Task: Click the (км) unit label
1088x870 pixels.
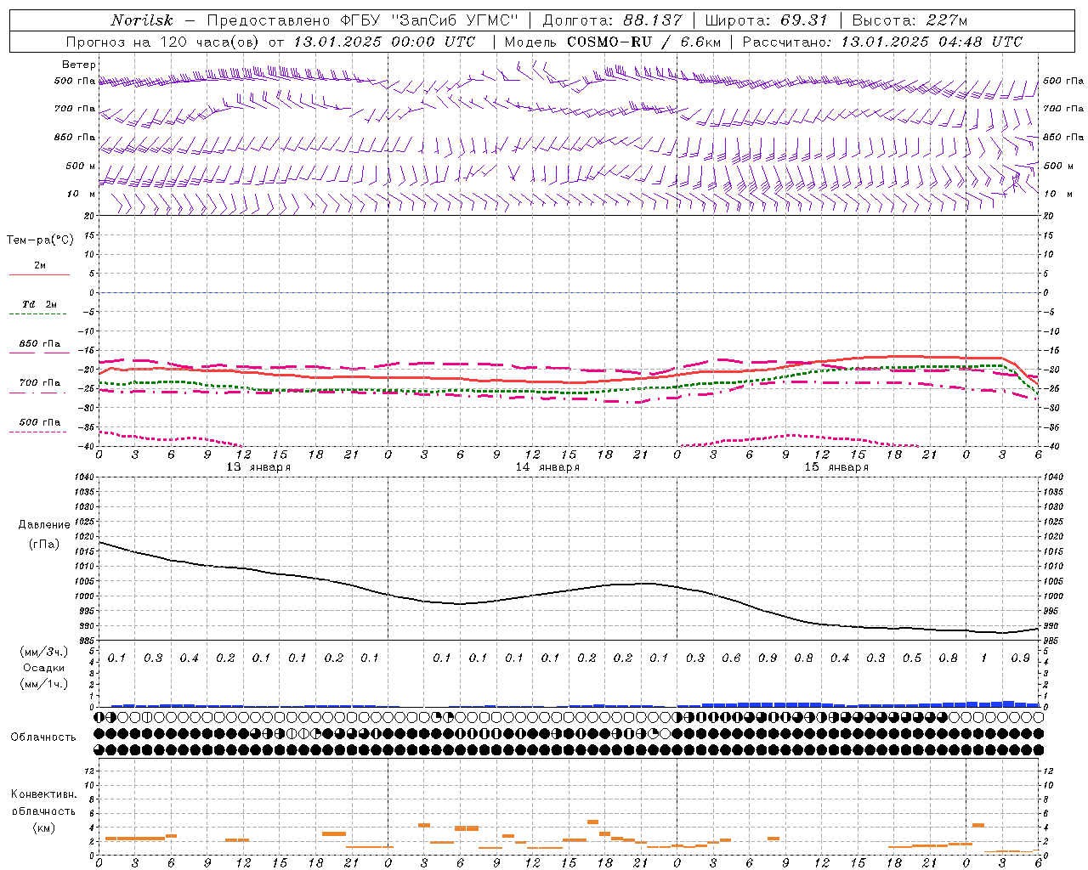Action: [43, 828]
